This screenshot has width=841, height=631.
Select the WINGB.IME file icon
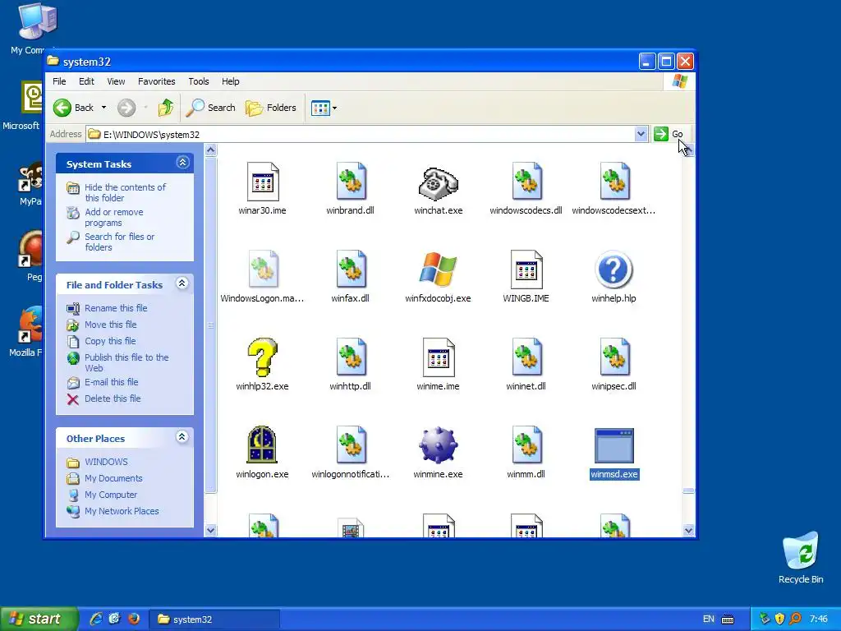click(526, 269)
